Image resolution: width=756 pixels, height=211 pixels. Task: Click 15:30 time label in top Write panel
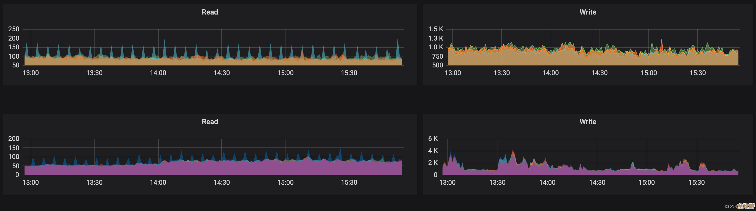pos(697,73)
